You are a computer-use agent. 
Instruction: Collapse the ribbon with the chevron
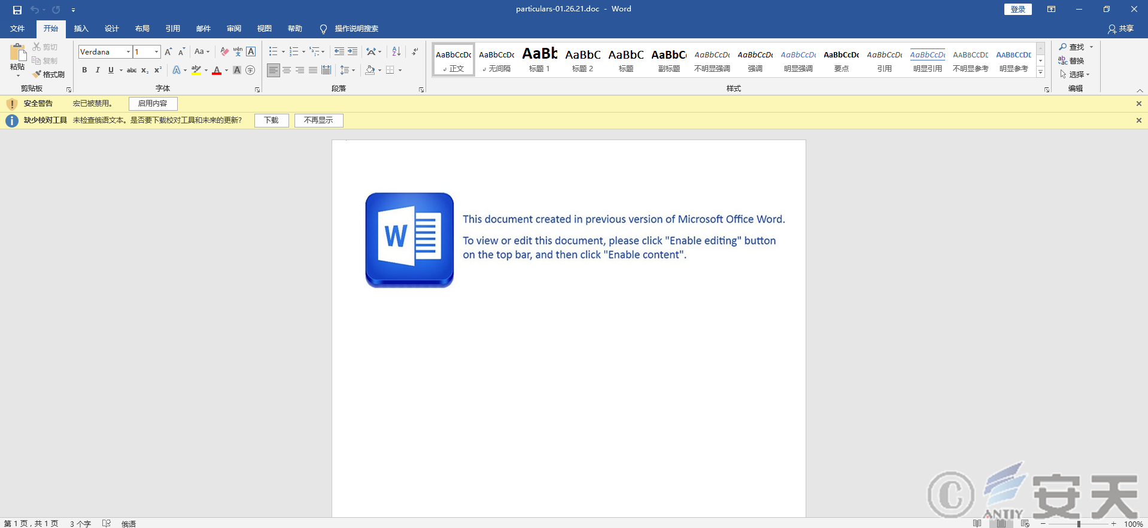tap(1140, 90)
